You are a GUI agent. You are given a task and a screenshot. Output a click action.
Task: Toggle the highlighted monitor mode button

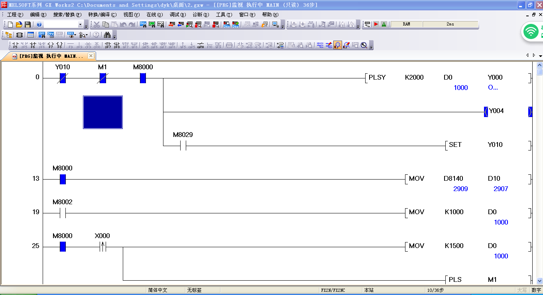(x=338, y=45)
